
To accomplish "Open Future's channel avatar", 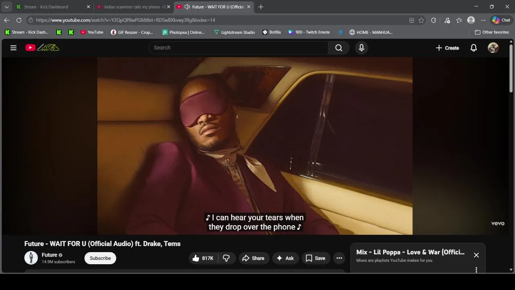I will pos(31,258).
